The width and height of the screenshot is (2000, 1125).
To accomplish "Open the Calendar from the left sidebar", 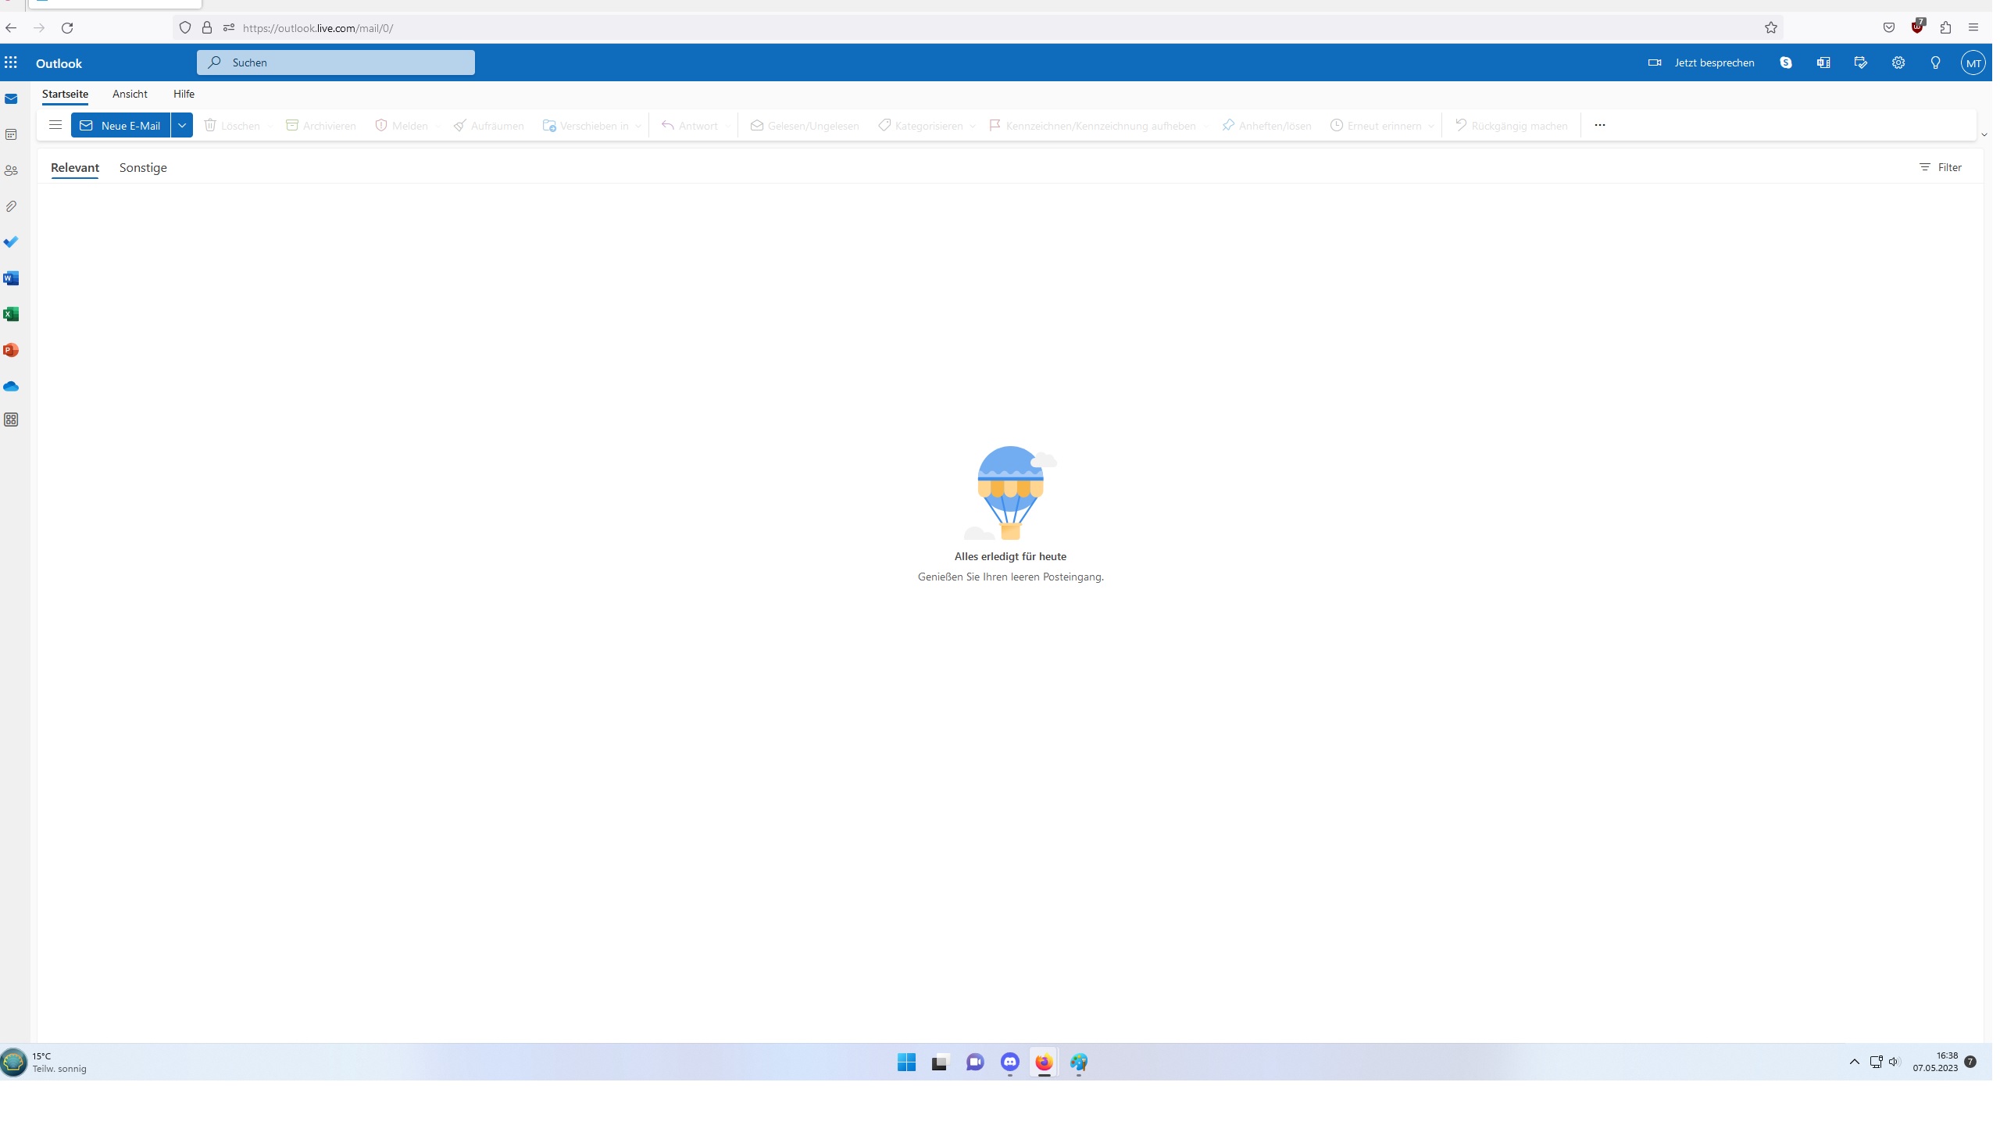I will [11, 135].
